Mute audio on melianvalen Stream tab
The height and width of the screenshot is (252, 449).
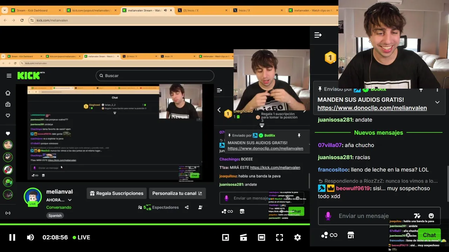[x=165, y=10]
